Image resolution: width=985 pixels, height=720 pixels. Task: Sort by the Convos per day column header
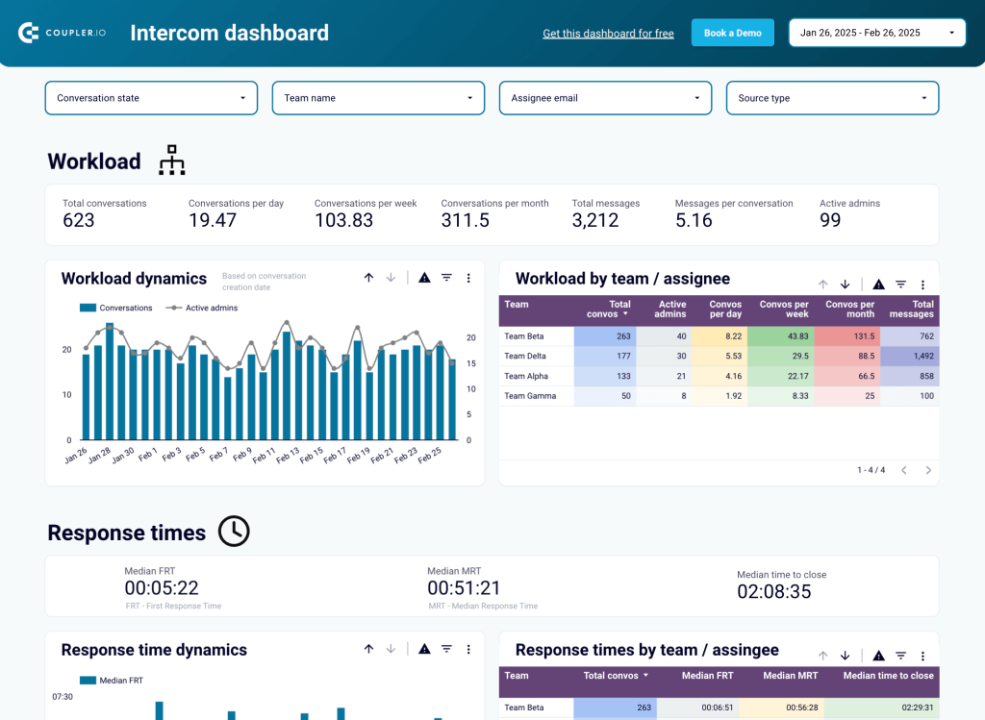[x=725, y=309]
